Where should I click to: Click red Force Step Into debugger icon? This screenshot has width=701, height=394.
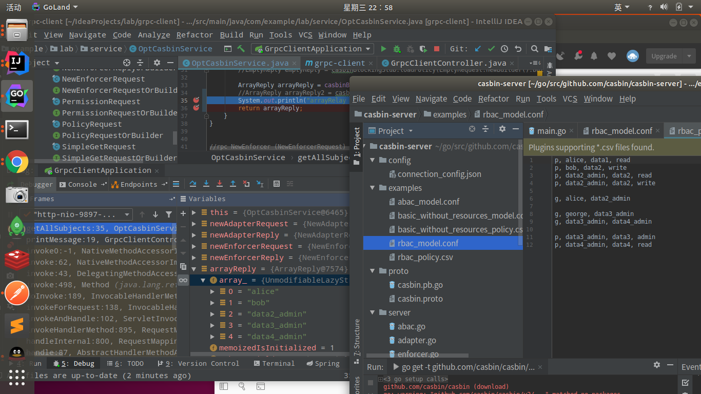coord(220,184)
